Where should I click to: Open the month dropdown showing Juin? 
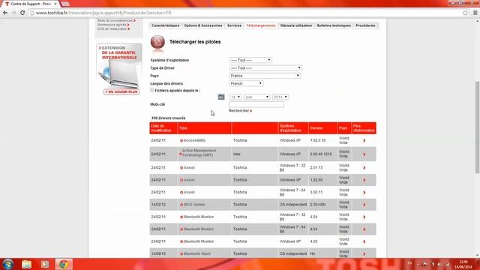[x=256, y=97]
